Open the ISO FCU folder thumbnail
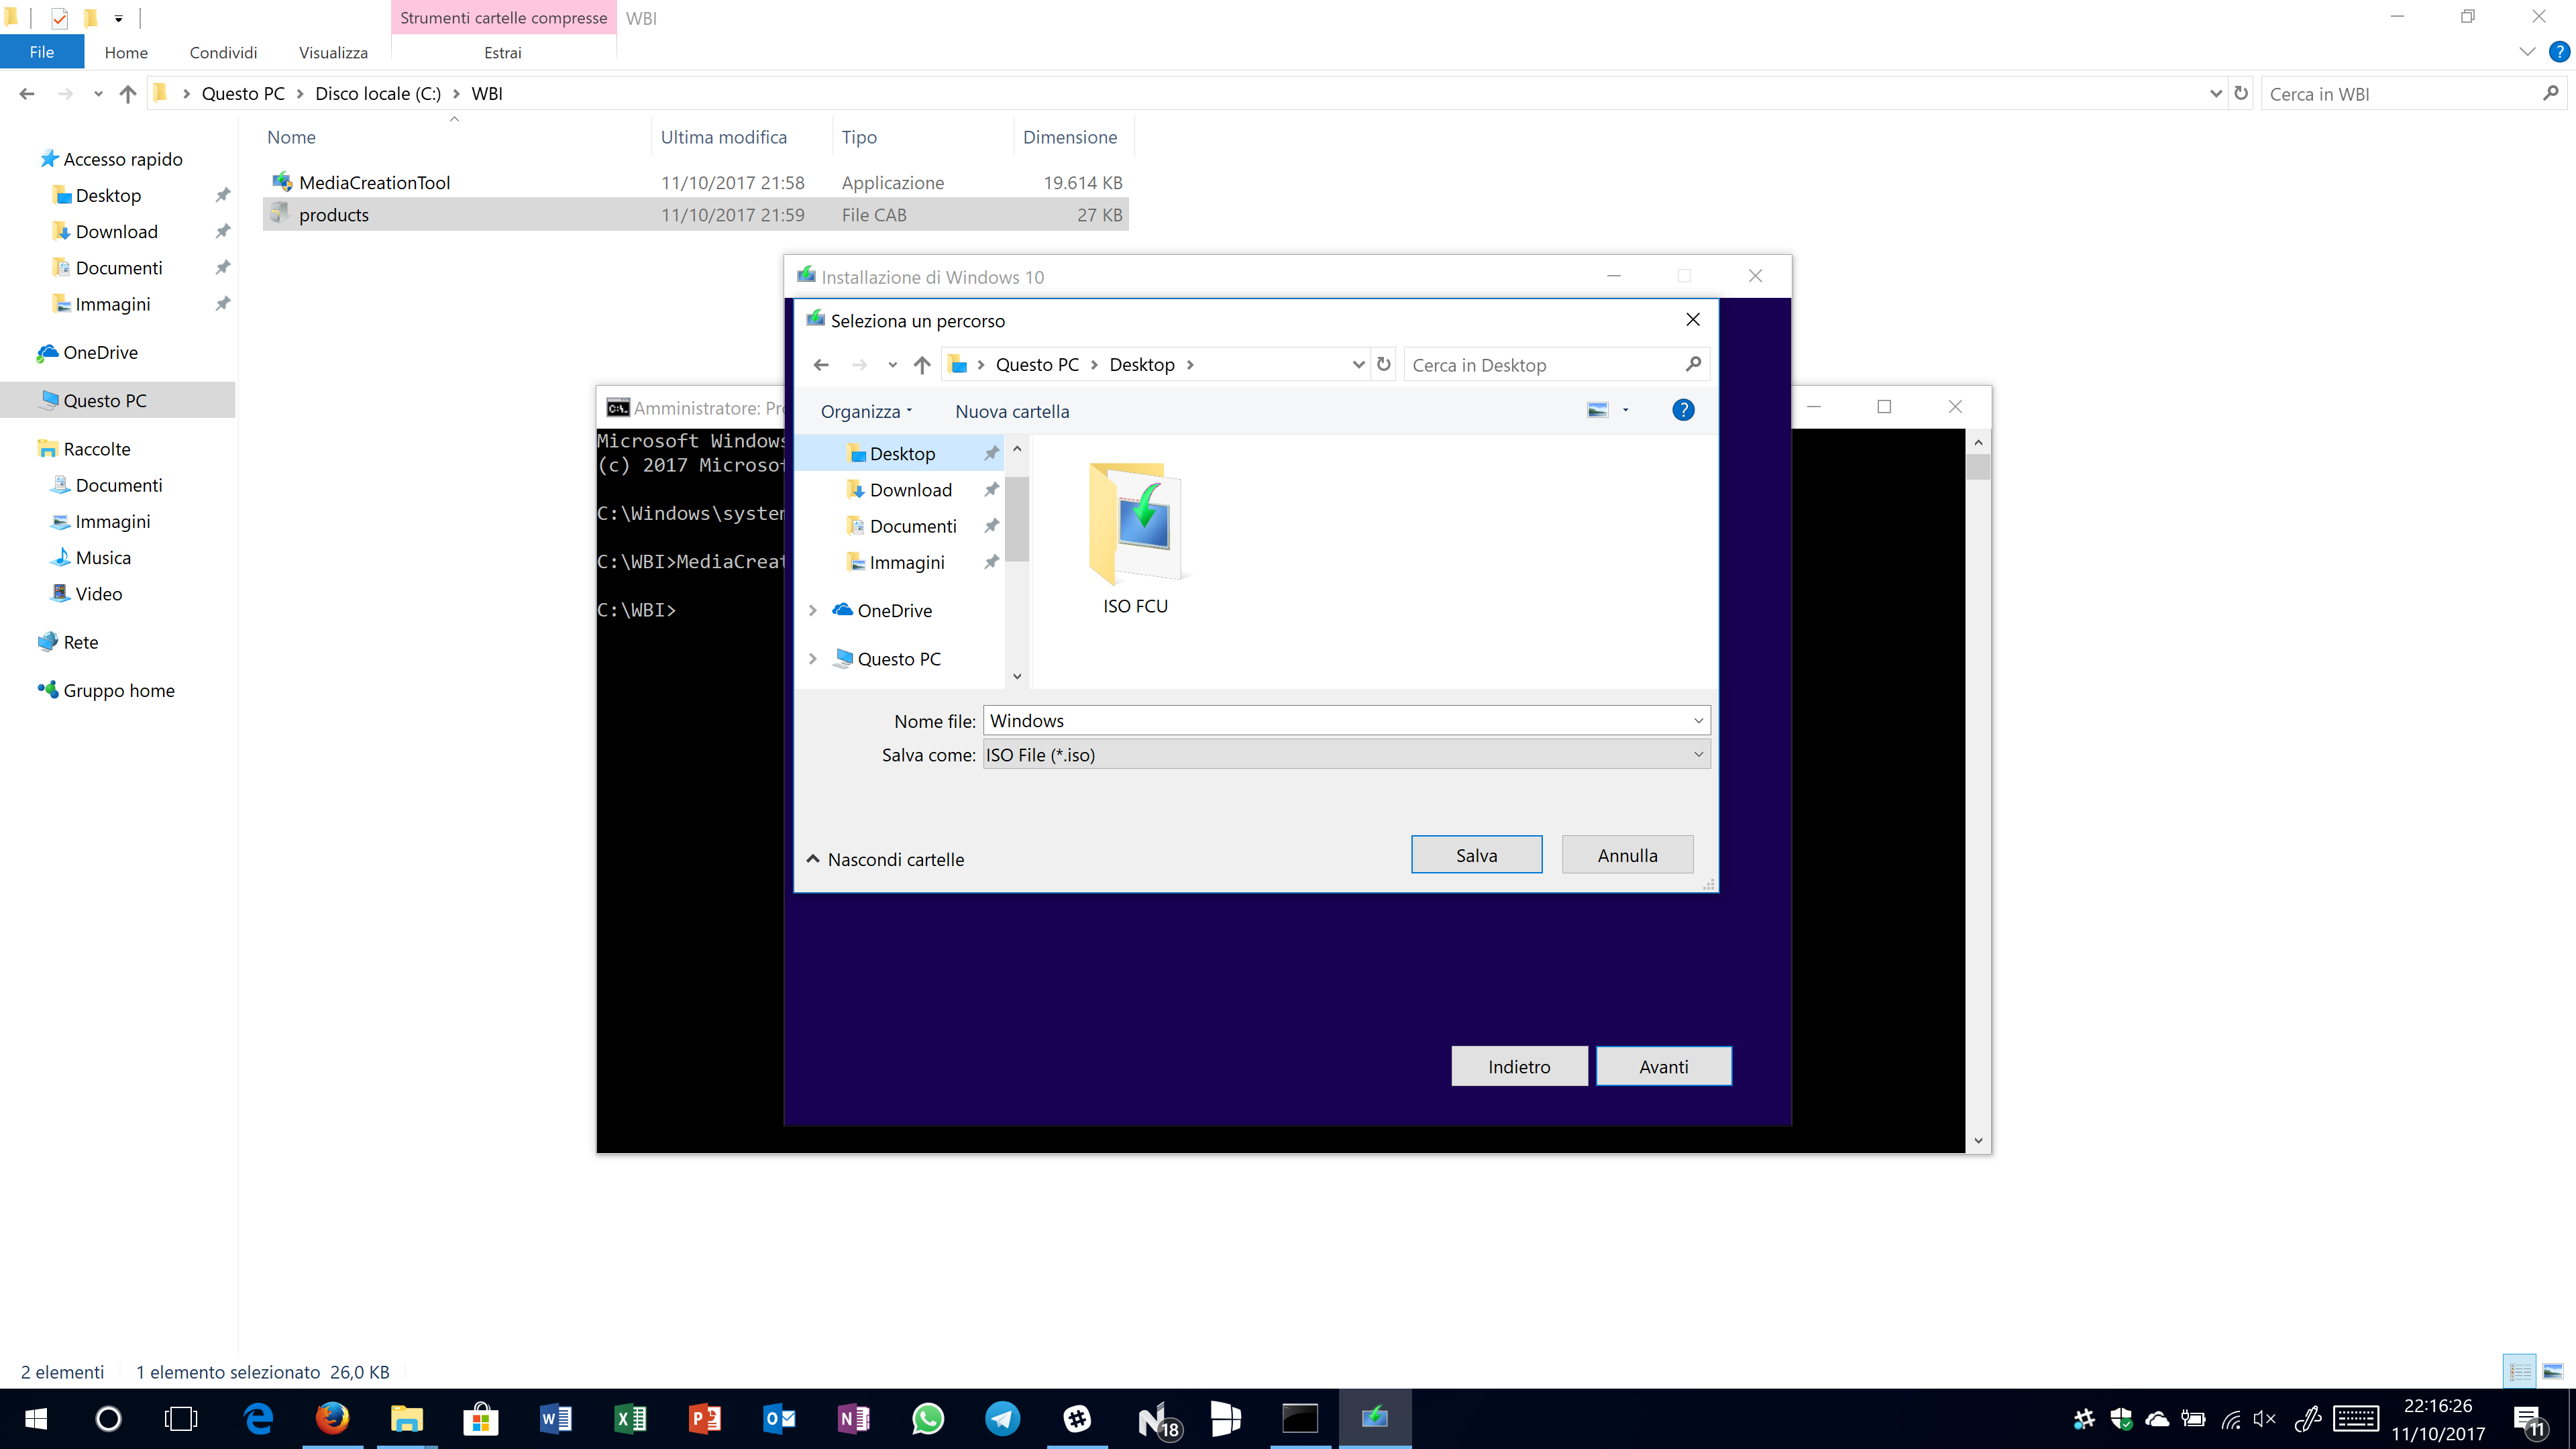This screenshot has height=1449, width=2576. [x=1135, y=538]
